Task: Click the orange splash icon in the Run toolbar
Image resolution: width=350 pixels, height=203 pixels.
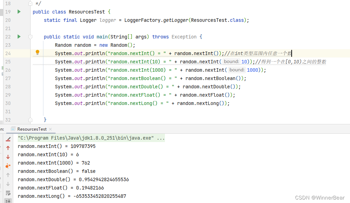Action: (x=8, y=166)
